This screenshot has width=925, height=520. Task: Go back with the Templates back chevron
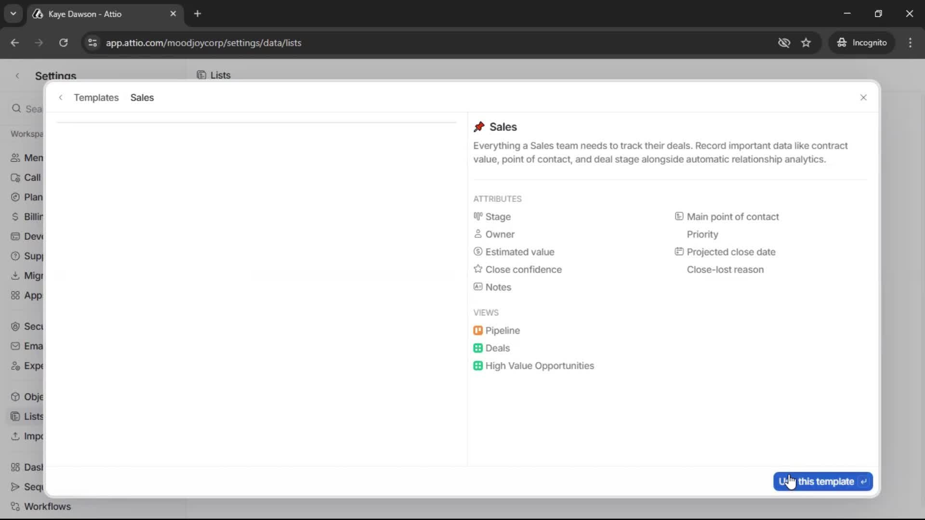coord(60,97)
